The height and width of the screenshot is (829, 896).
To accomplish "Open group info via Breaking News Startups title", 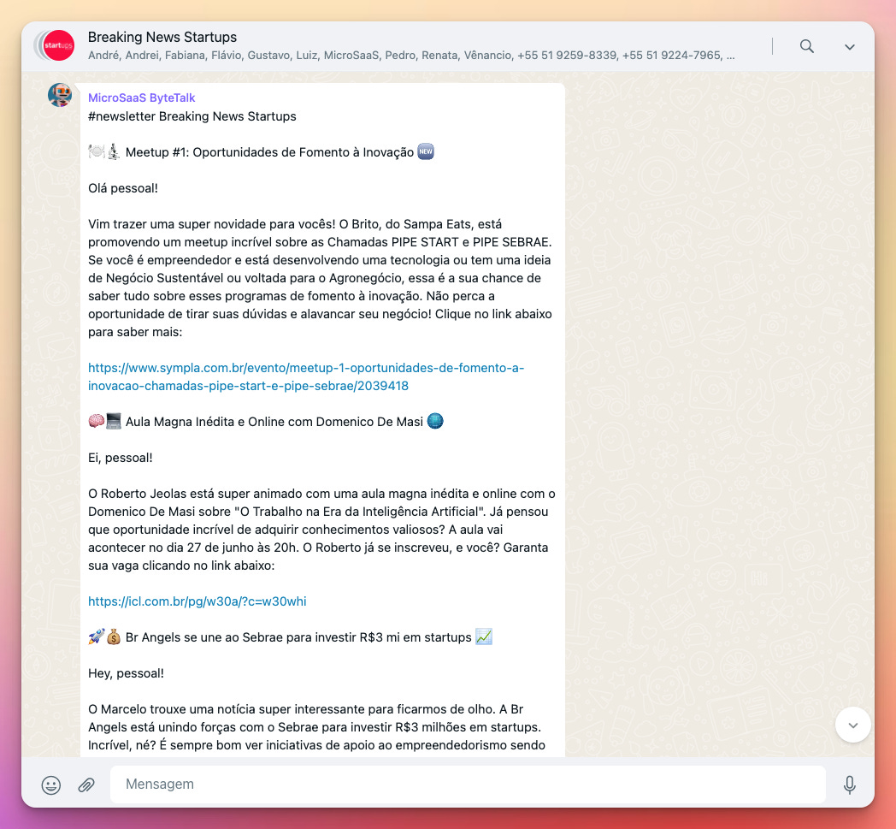I will tap(162, 37).
